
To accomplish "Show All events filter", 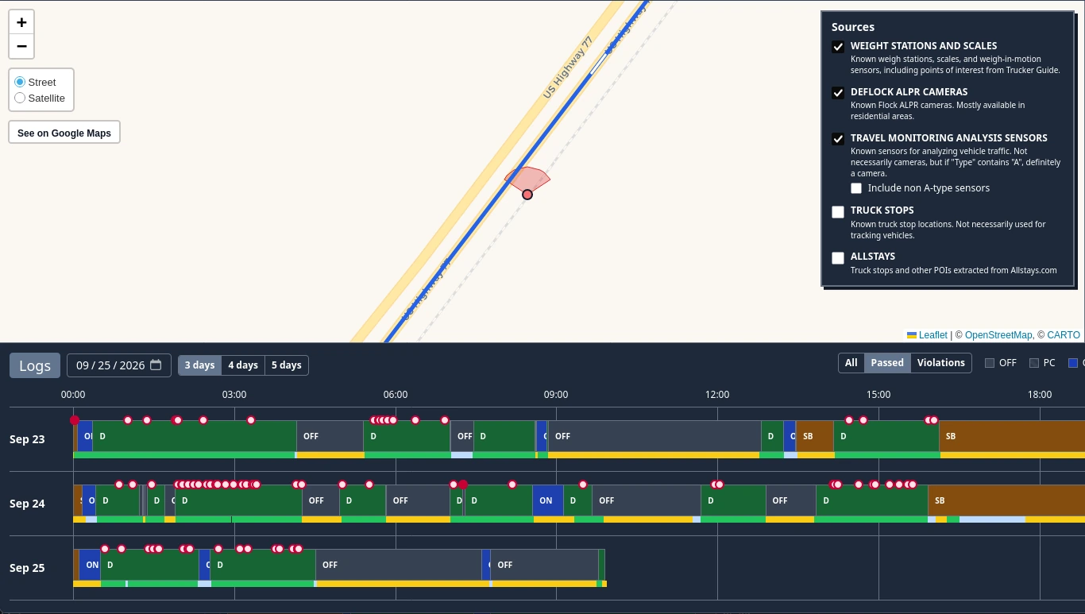I will [x=851, y=363].
